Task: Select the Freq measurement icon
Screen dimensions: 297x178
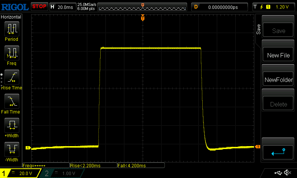Action: (12, 53)
